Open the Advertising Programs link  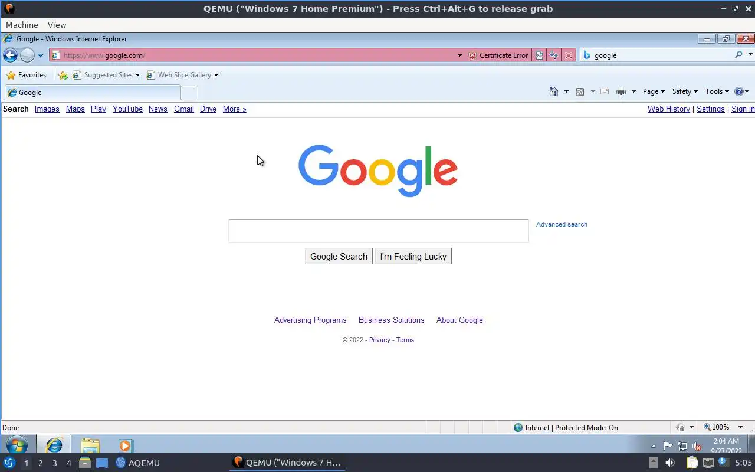[310, 320]
